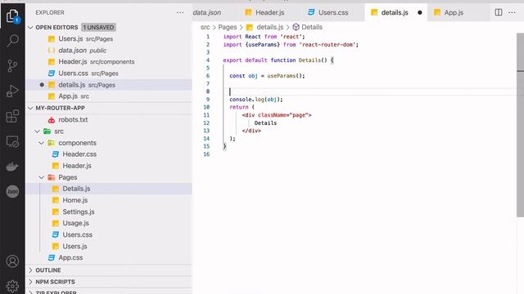The width and height of the screenshot is (524, 294).
Task: Split the editor to the right
Action: (x=499, y=12)
